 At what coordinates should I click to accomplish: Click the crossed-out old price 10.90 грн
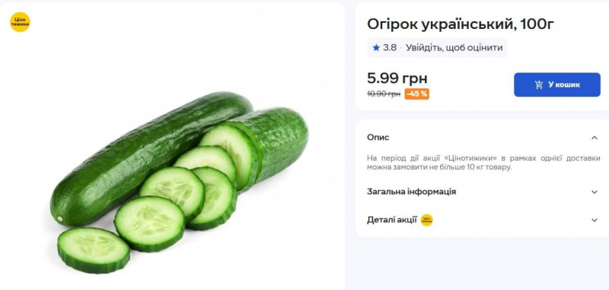point(384,94)
